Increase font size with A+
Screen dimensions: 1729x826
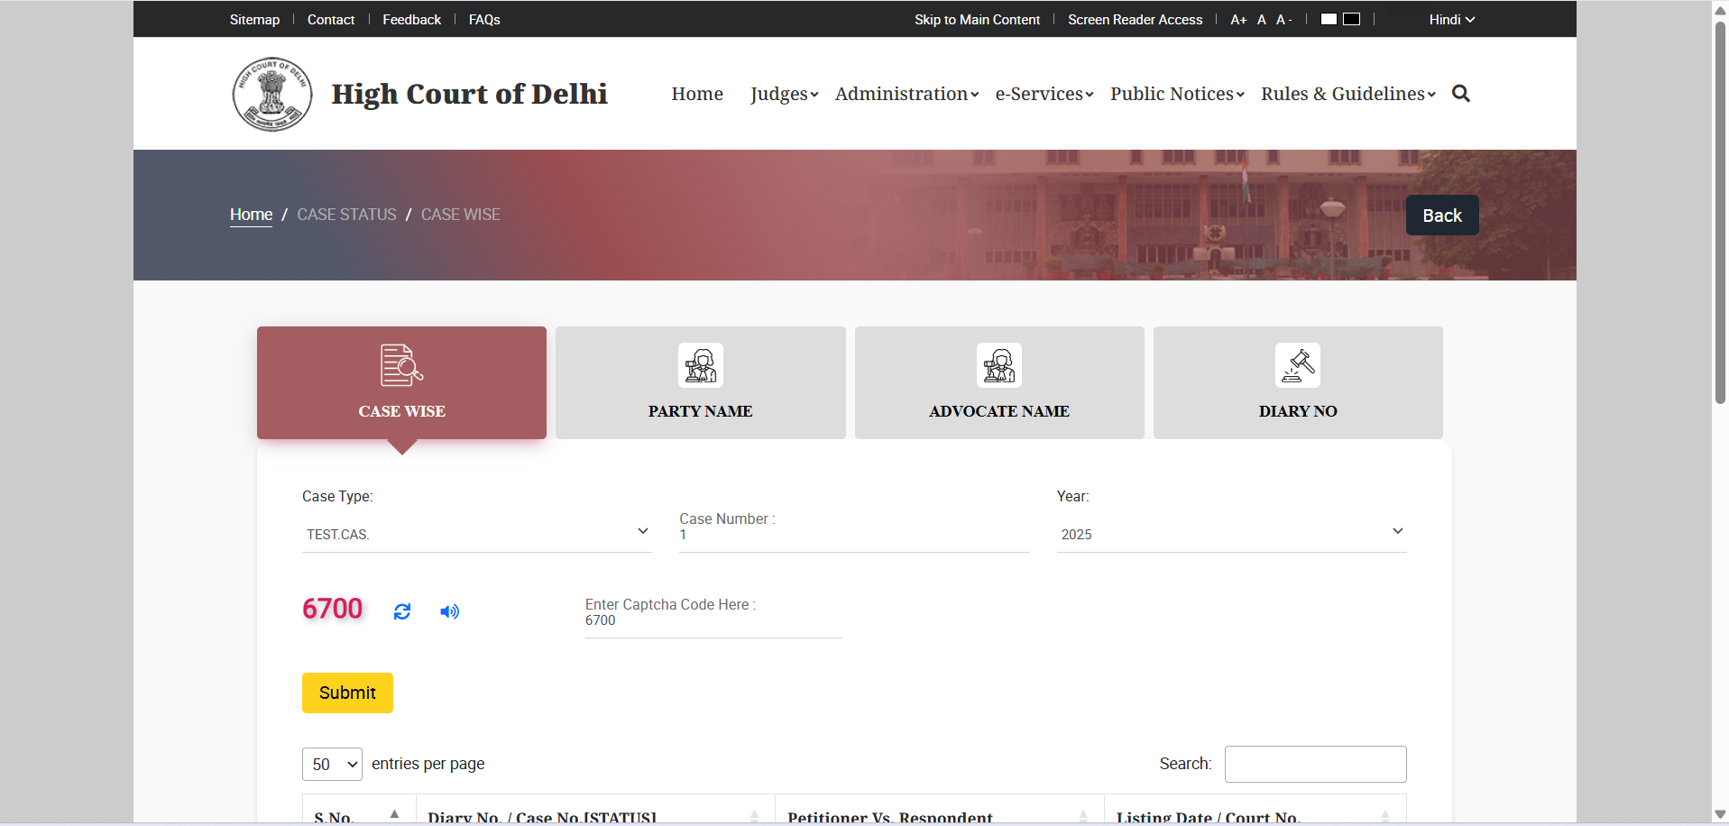point(1238,20)
